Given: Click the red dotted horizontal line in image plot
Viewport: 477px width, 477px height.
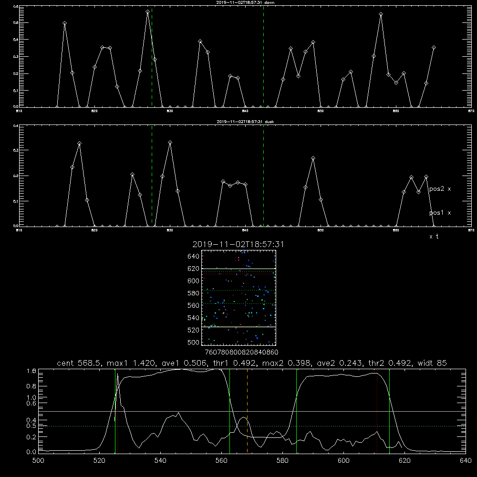Looking at the screenshot, I should pos(238,274).
